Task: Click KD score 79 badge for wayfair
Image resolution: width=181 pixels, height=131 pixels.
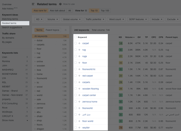Action: tap(121, 128)
